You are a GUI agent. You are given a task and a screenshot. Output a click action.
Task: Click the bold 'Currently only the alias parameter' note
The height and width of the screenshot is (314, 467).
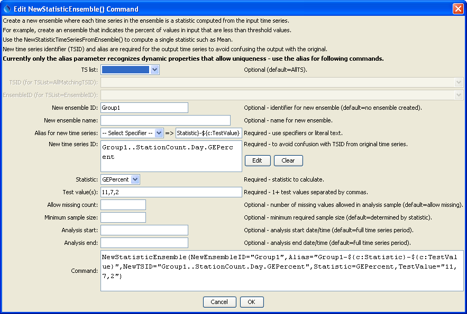click(x=193, y=59)
